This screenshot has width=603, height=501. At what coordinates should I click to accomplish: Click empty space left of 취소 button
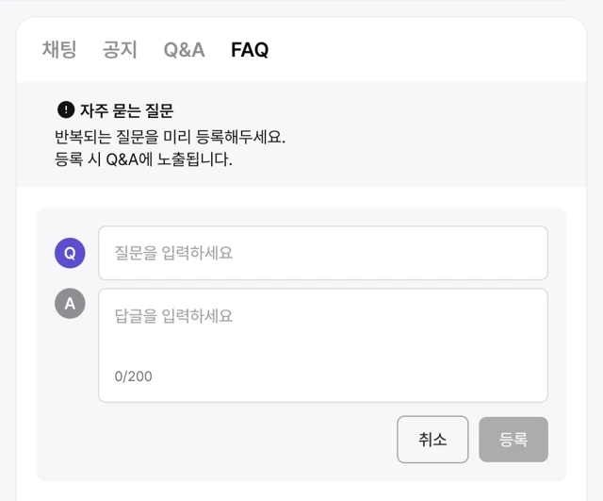tap(236, 440)
